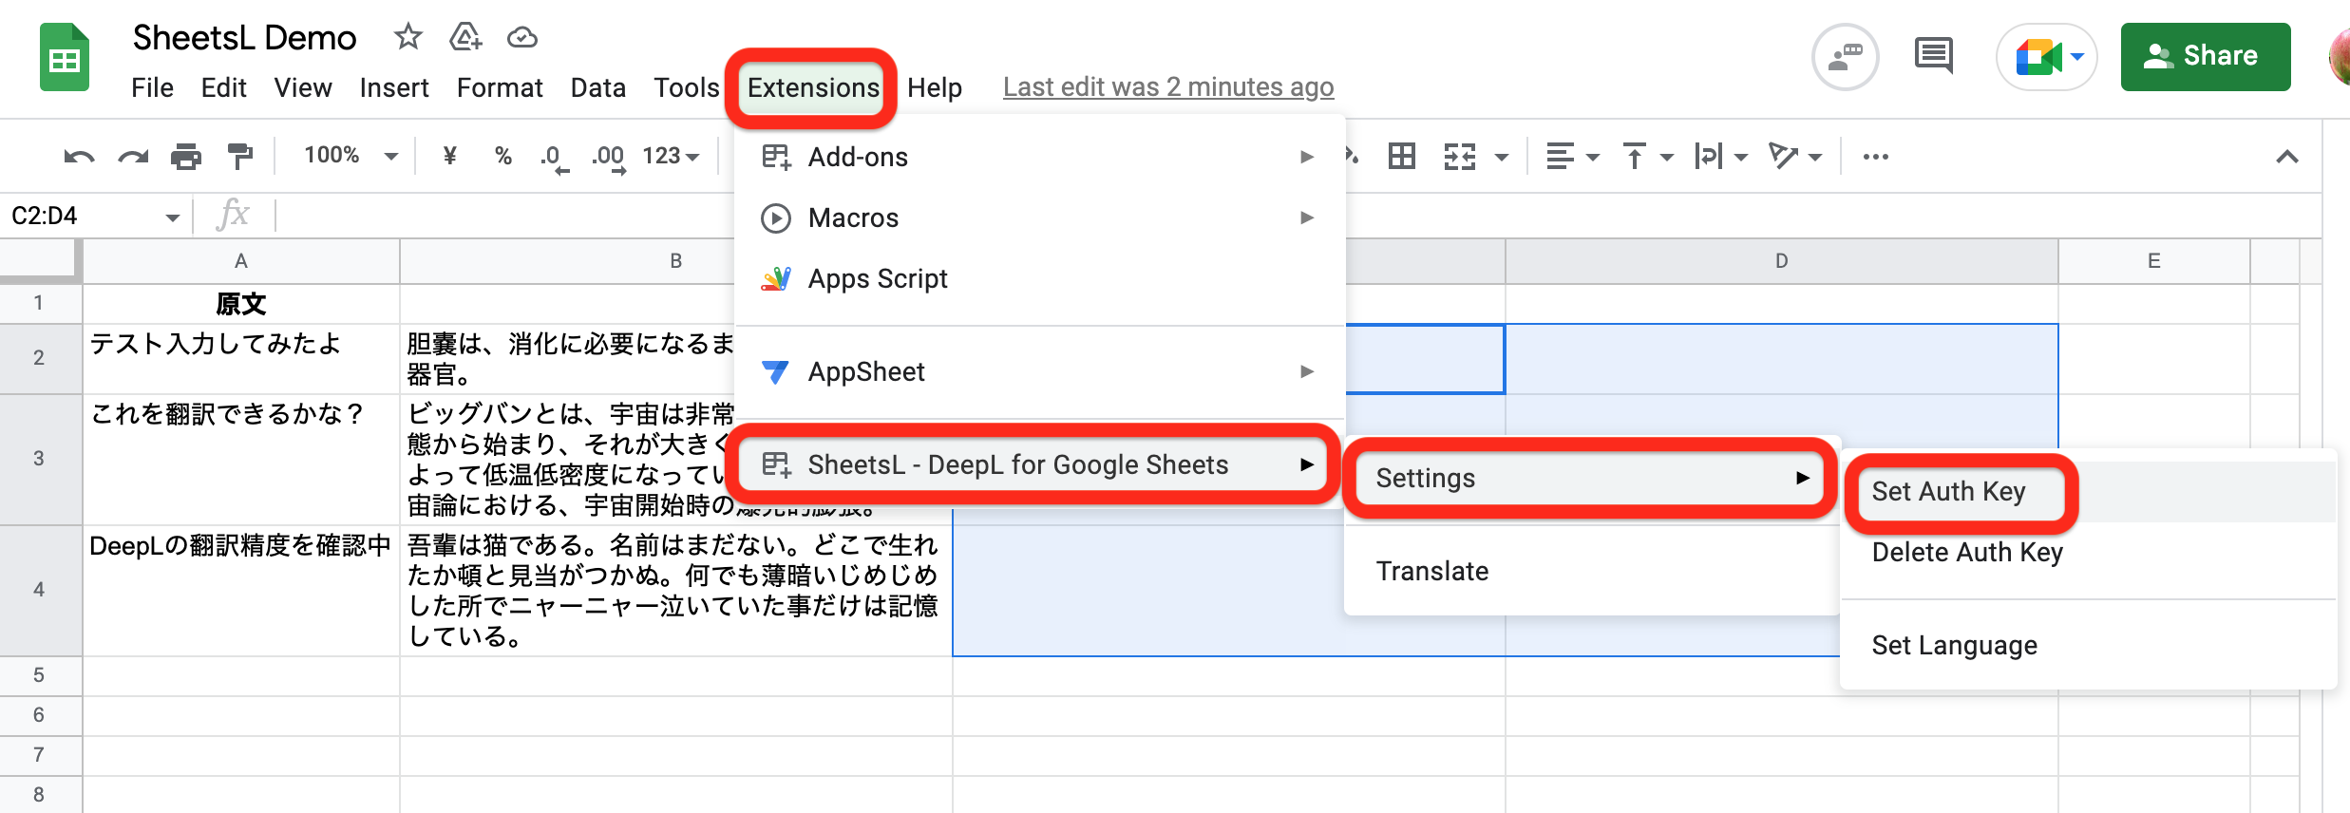Image resolution: width=2350 pixels, height=813 pixels.
Task: Click cell containing 原文
Action: point(241,304)
